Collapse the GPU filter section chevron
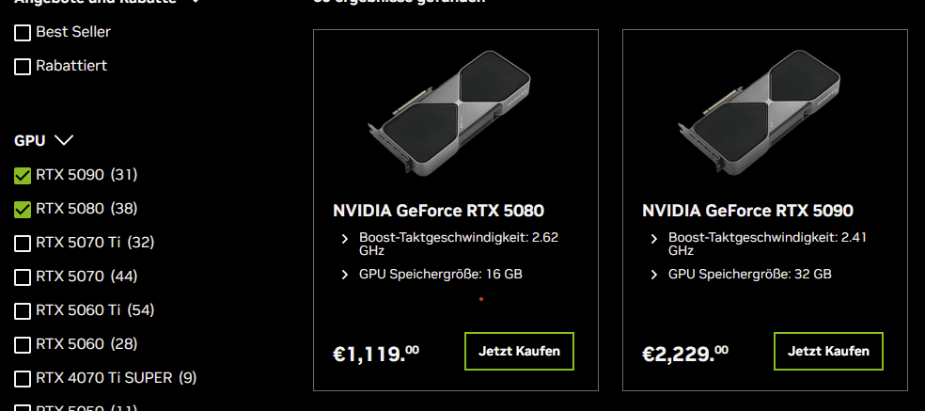 pos(64,141)
